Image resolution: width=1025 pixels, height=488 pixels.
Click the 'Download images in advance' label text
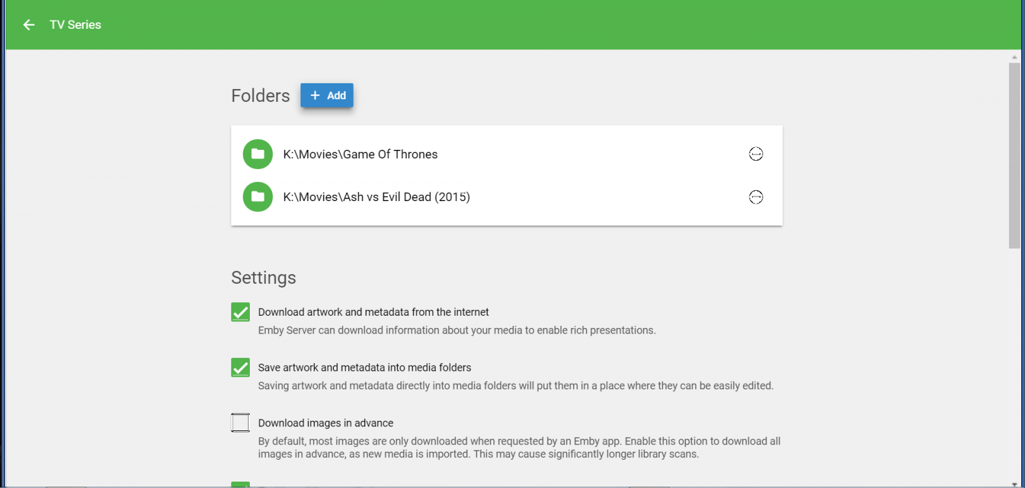click(325, 423)
